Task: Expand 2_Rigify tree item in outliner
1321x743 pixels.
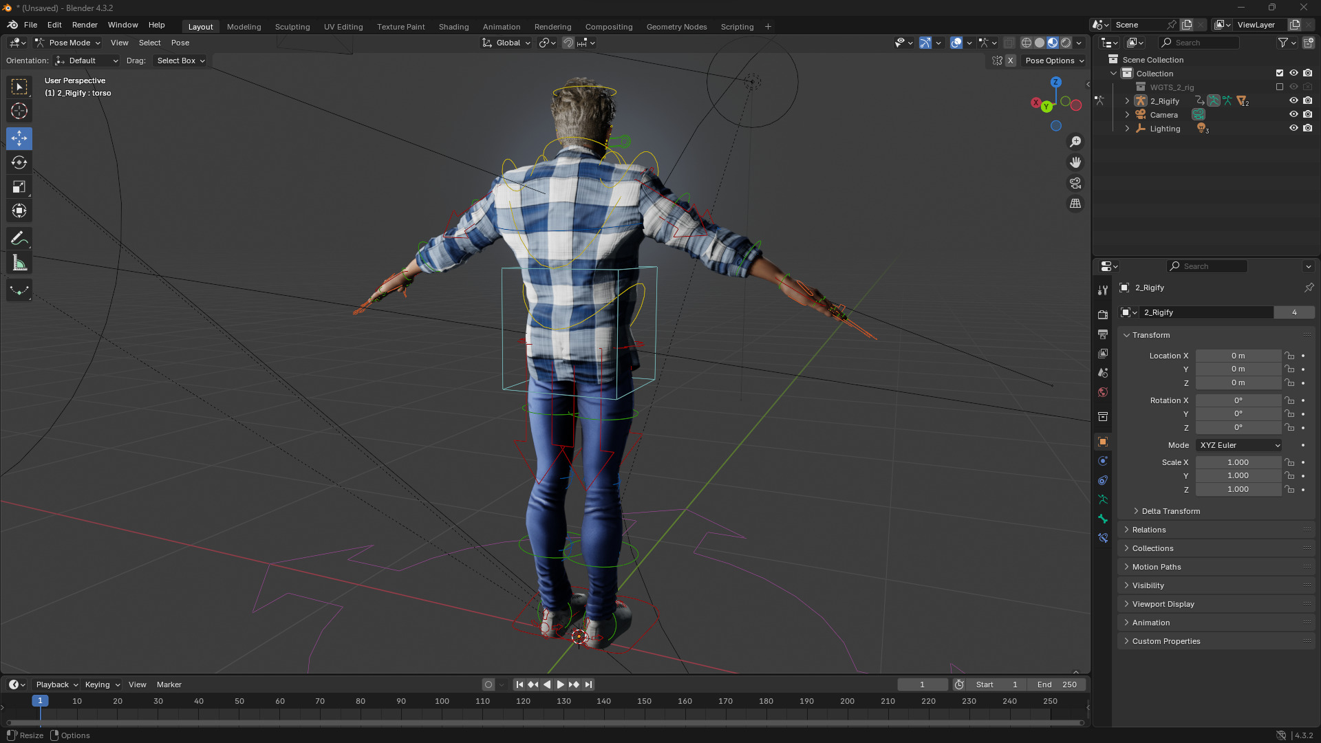Action: (1127, 101)
